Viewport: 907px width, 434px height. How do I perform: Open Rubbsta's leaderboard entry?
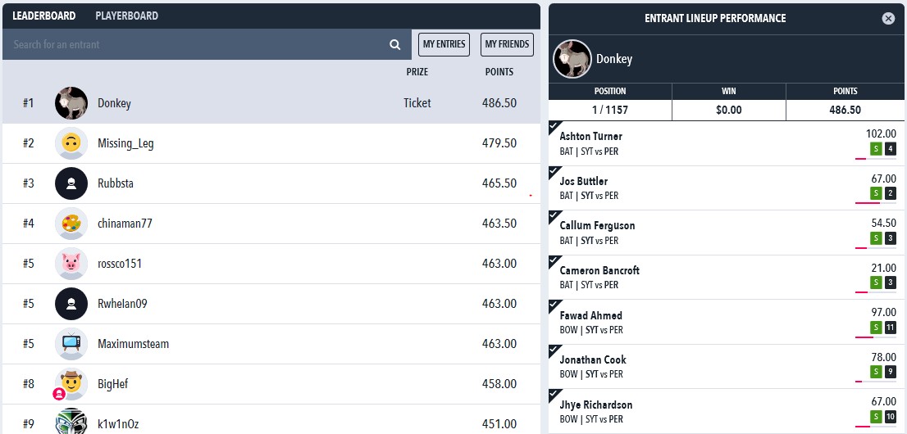[271, 183]
